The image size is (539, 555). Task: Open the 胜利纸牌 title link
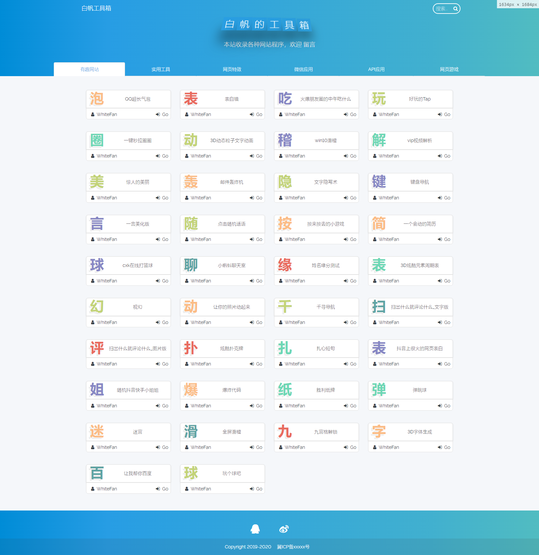[326, 390]
